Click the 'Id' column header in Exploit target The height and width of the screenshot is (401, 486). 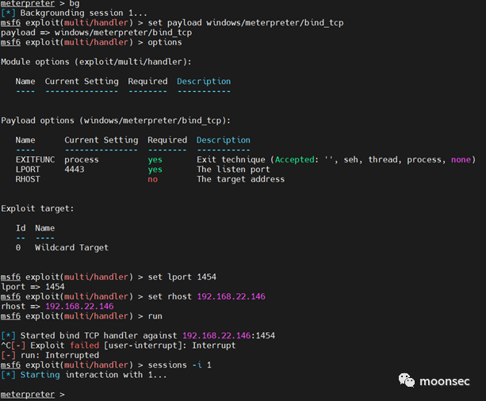click(21, 228)
